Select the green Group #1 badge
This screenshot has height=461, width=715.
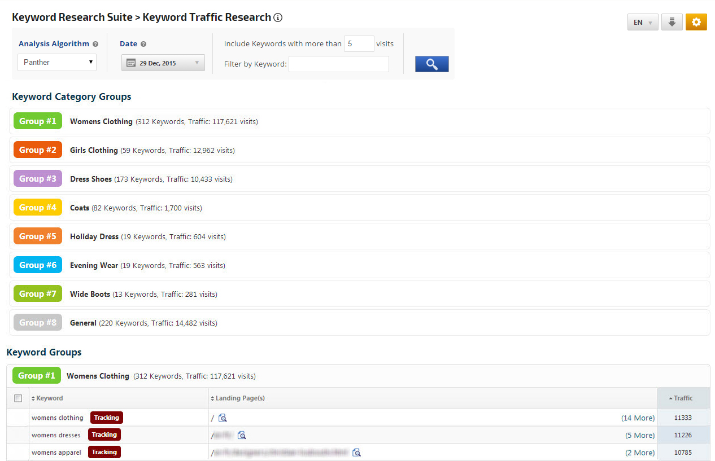tap(37, 121)
